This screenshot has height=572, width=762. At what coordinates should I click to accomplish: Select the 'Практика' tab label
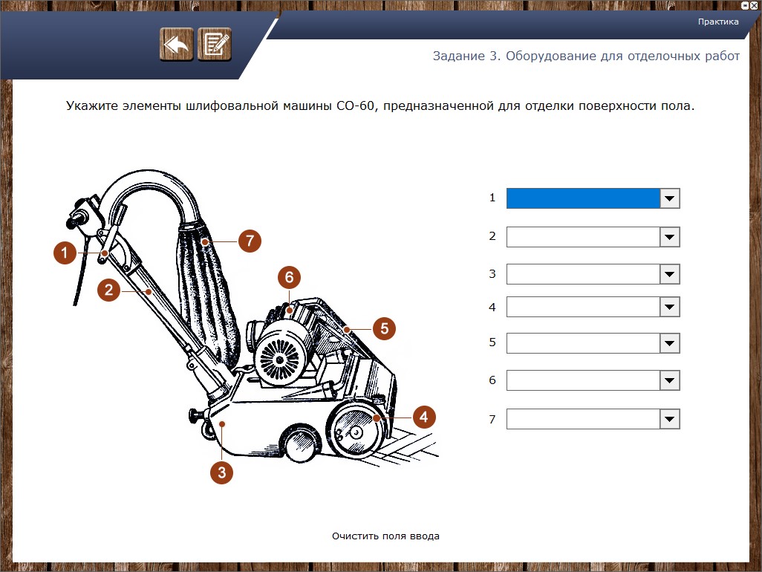(717, 22)
